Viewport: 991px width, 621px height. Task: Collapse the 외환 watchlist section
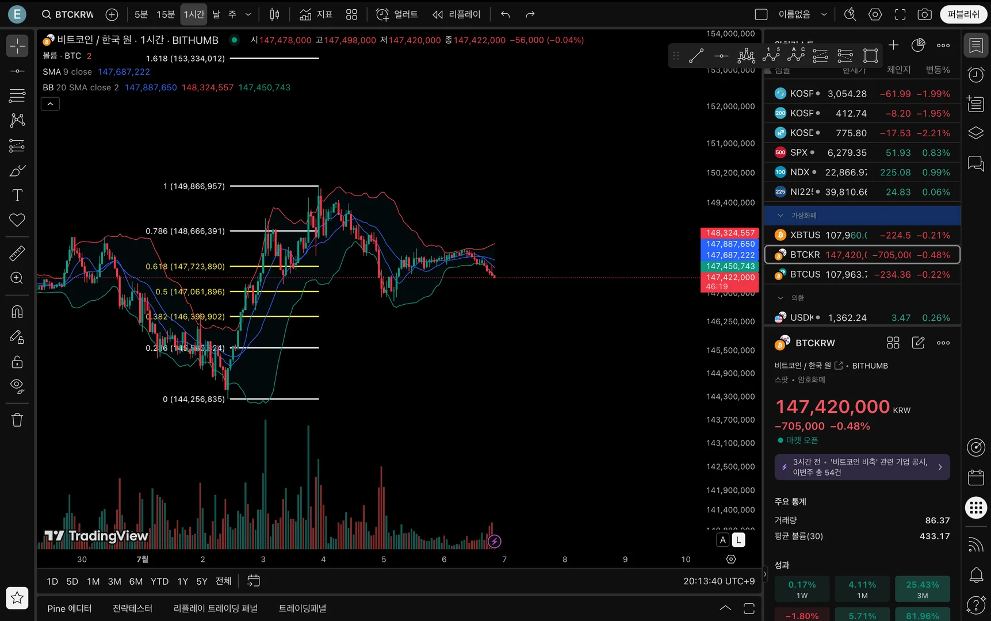click(780, 298)
